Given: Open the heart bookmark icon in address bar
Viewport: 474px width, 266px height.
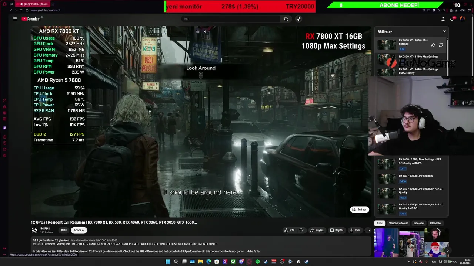Looking at the screenshot, I should pyautogui.click(x=444, y=10).
